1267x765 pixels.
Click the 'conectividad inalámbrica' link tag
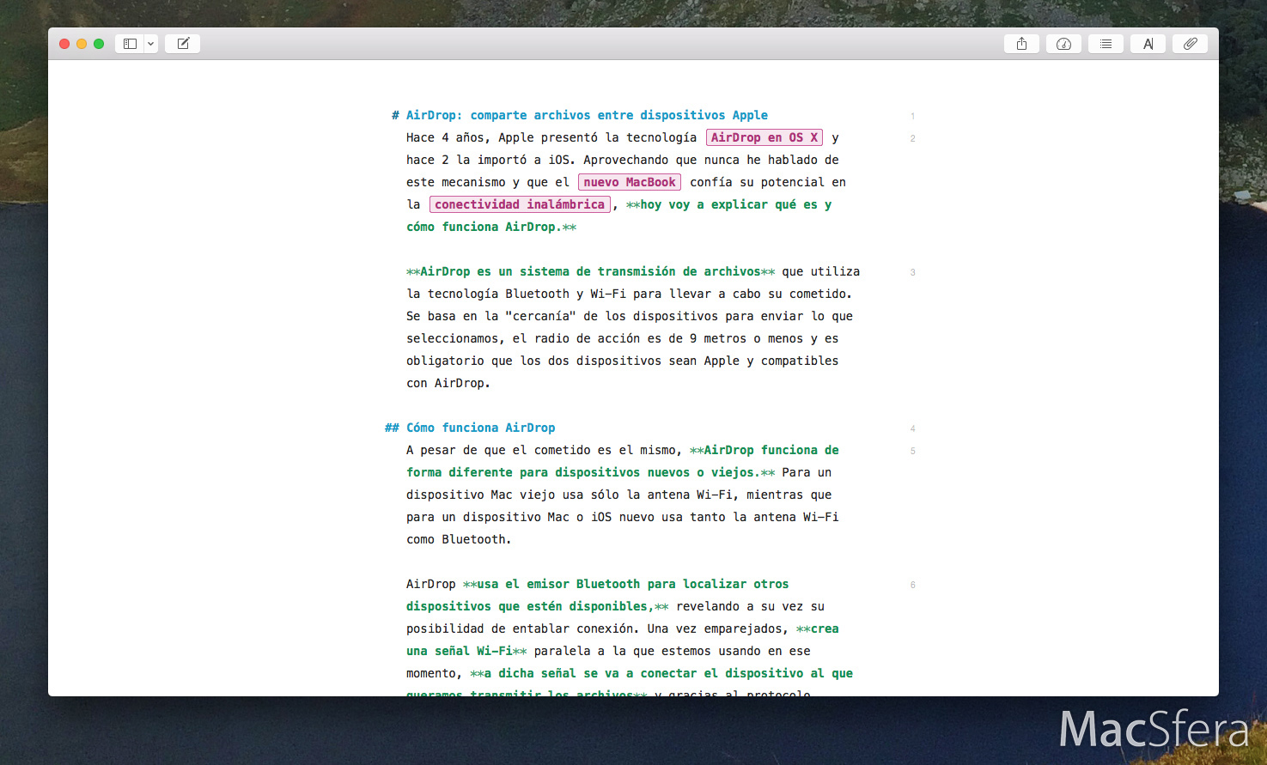[520, 204]
